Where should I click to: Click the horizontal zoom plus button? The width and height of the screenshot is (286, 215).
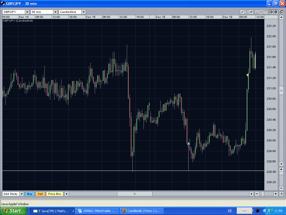pyautogui.click(x=276, y=194)
